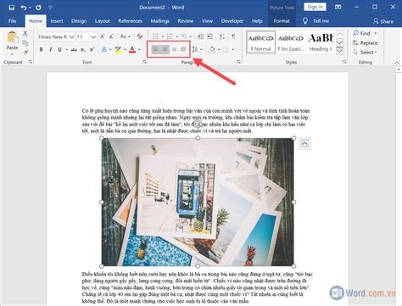The image size is (402, 306).
Task: Open Customize Quick Access Toolbar arrow
Action: coord(50,8)
